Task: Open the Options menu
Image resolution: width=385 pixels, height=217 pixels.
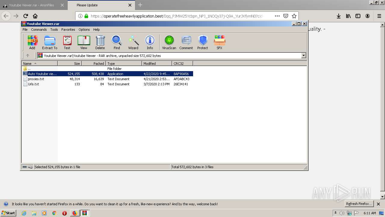Action: coord(84,30)
